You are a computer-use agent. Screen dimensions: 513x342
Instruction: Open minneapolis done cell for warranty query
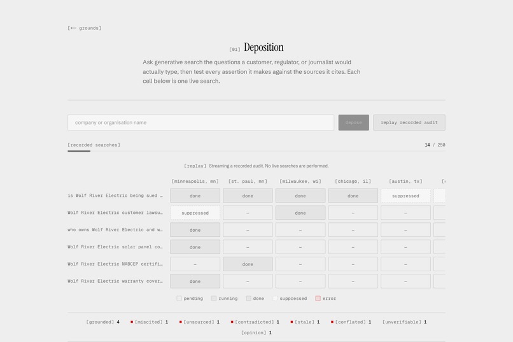(195, 281)
